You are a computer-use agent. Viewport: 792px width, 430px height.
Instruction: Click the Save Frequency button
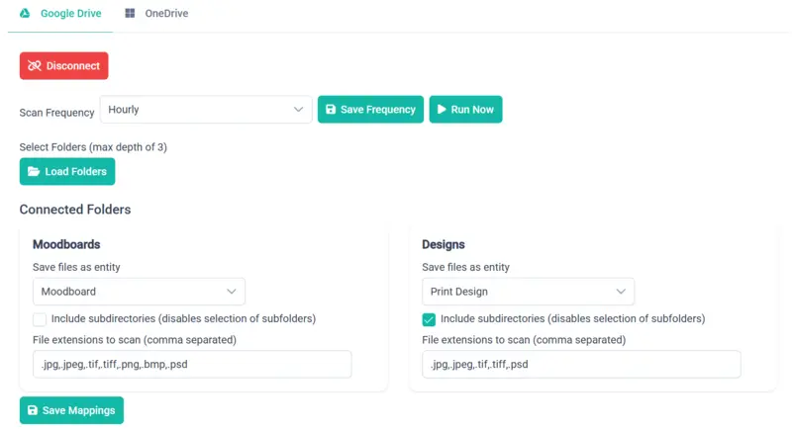click(x=370, y=110)
